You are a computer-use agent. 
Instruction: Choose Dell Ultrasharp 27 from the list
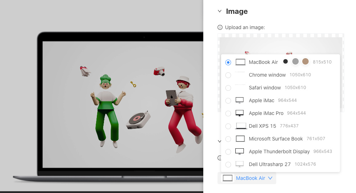coord(269,164)
